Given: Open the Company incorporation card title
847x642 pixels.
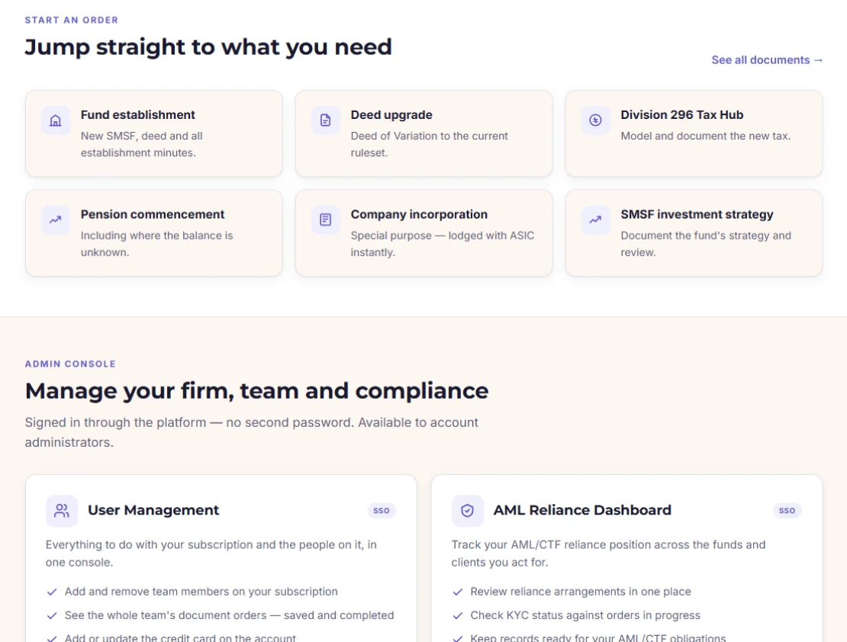Looking at the screenshot, I should (x=419, y=214).
